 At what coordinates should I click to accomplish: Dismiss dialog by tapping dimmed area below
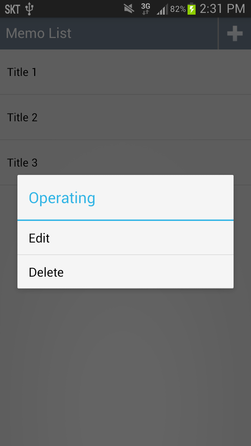[125, 366]
